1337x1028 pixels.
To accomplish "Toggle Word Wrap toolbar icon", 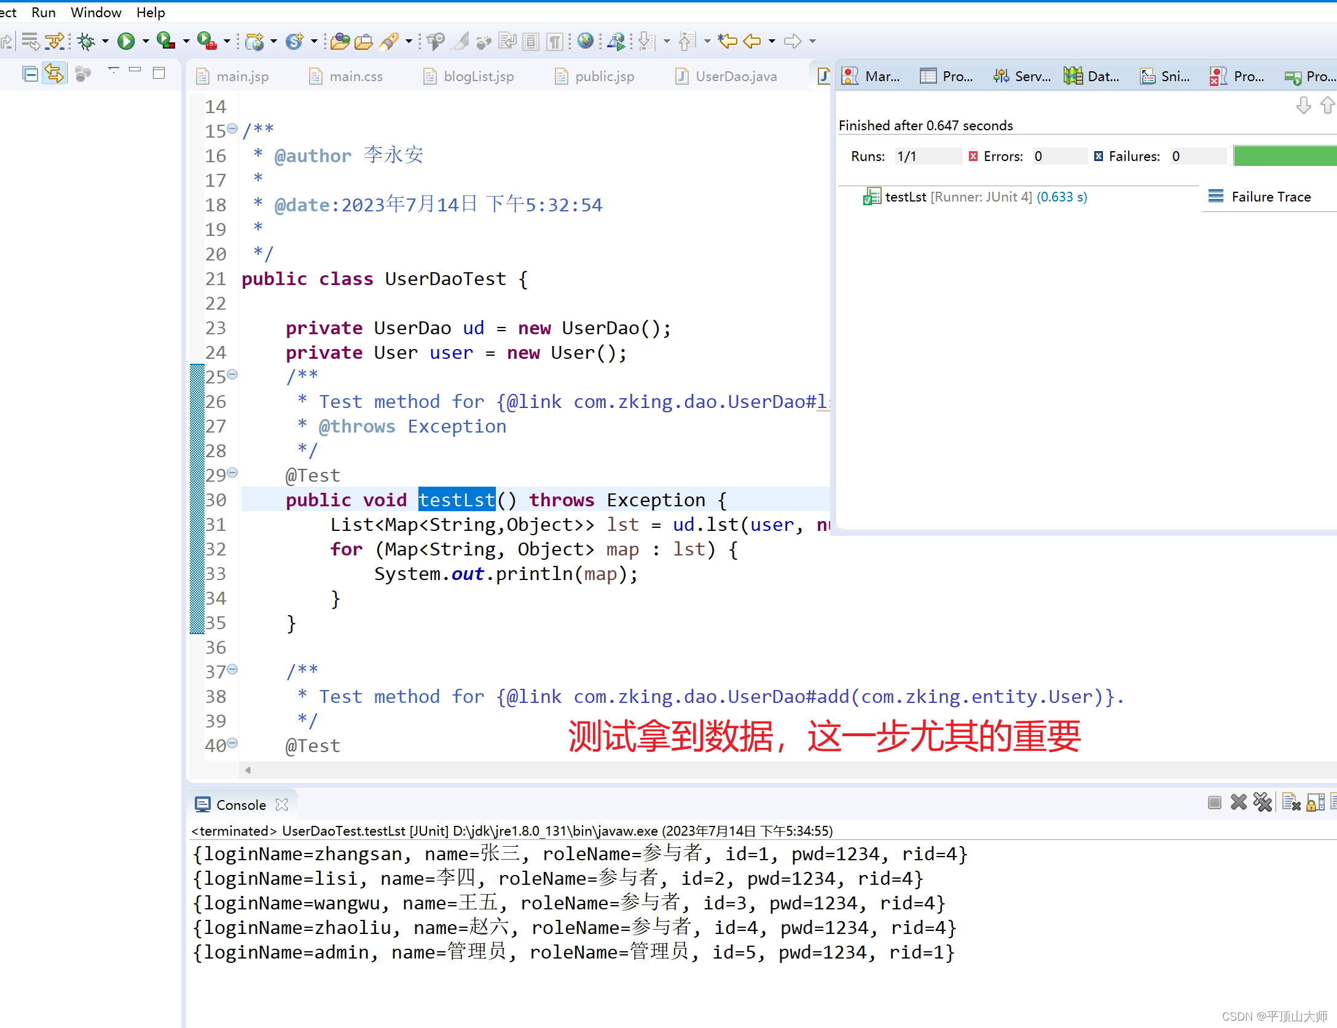I will 508,41.
